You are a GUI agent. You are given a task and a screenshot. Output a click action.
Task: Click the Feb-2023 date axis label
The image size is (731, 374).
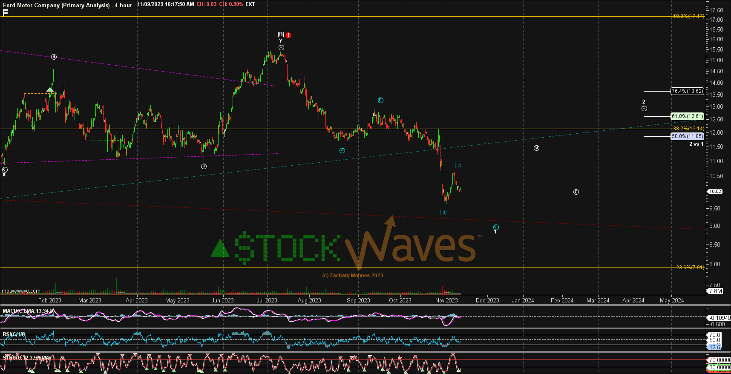50,300
